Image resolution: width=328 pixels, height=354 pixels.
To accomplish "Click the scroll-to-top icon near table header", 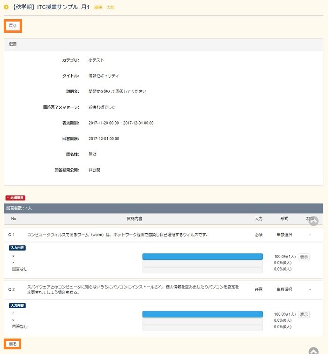I will (313, 221).
